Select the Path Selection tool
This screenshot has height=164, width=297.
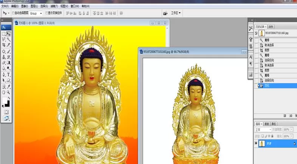click(4, 80)
